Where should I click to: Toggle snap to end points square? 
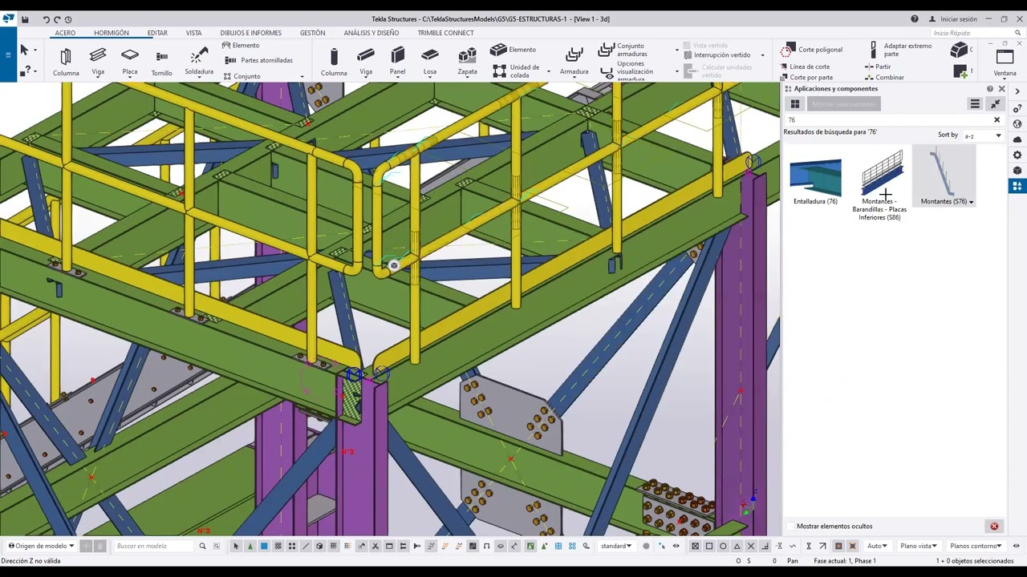pyautogui.click(x=709, y=546)
